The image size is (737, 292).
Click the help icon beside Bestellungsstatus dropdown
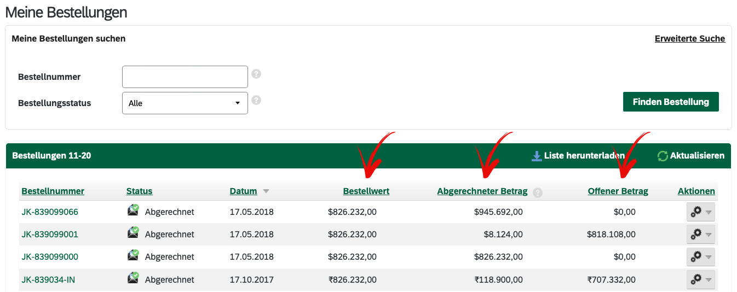tap(256, 100)
